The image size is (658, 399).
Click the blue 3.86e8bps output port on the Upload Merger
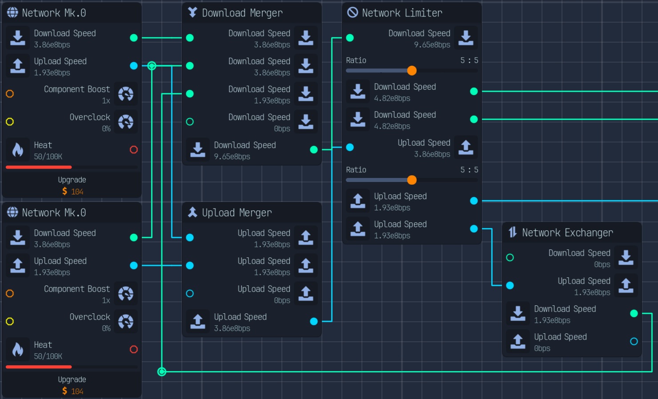point(314,321)
